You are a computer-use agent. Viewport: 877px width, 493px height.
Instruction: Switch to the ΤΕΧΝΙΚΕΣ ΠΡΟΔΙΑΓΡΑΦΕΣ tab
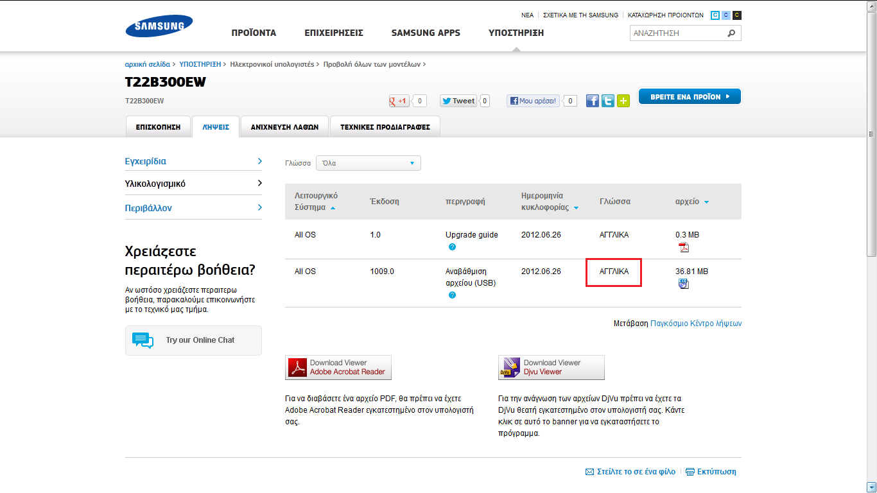pos(385,127)
